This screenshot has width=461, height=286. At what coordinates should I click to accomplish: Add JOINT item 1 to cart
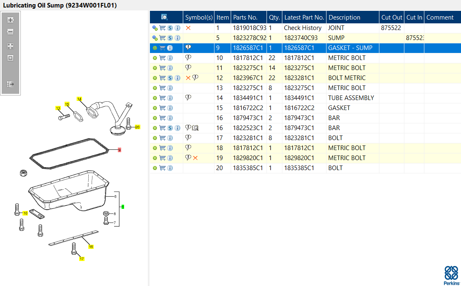pyautogui.click(x=162, y=28)
